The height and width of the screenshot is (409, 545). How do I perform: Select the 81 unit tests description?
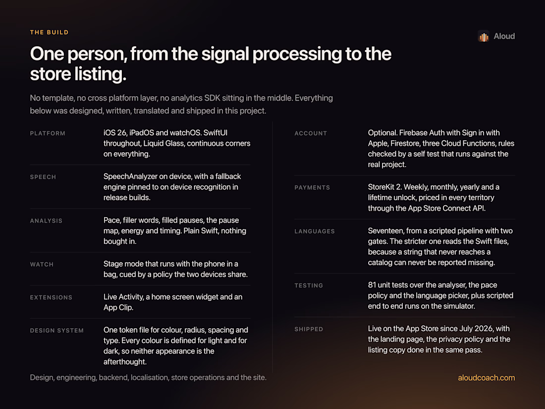click(x=441, y=295)
